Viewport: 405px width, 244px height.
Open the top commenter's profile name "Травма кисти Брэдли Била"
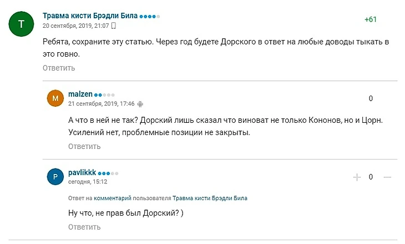(x=90, y=16)
